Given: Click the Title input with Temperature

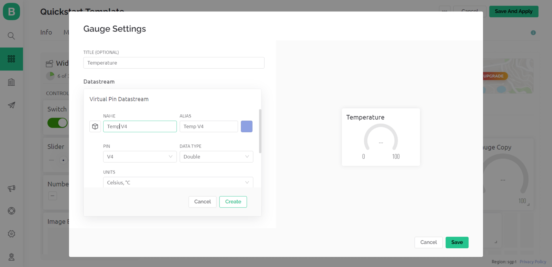Looking at the screenshot, I should 174,63.
